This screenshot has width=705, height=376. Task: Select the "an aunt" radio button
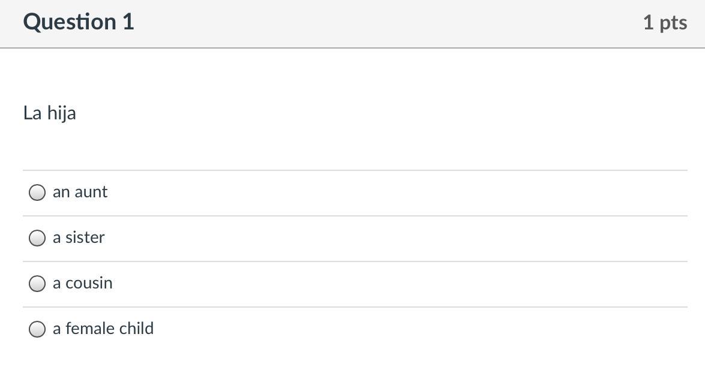click(x=37, y=192)
